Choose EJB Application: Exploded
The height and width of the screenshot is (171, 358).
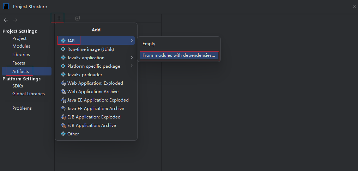pyautogui.click(x=96, y=117)
